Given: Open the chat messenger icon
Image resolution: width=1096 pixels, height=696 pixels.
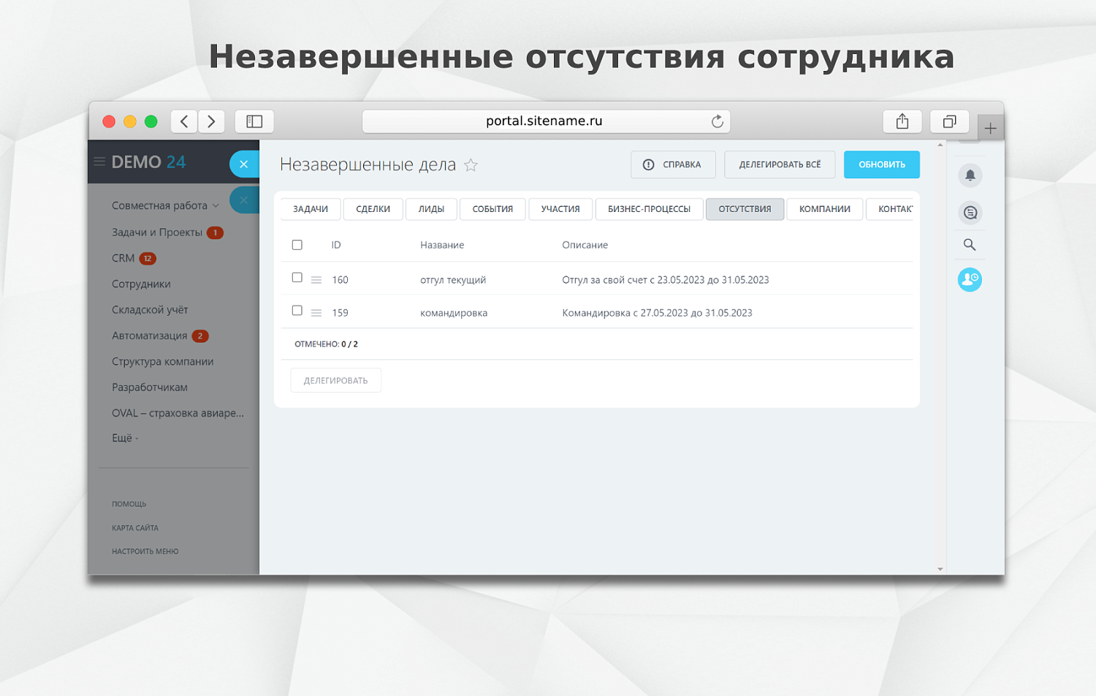Looking at the screenshot, I should click(970, 213).
